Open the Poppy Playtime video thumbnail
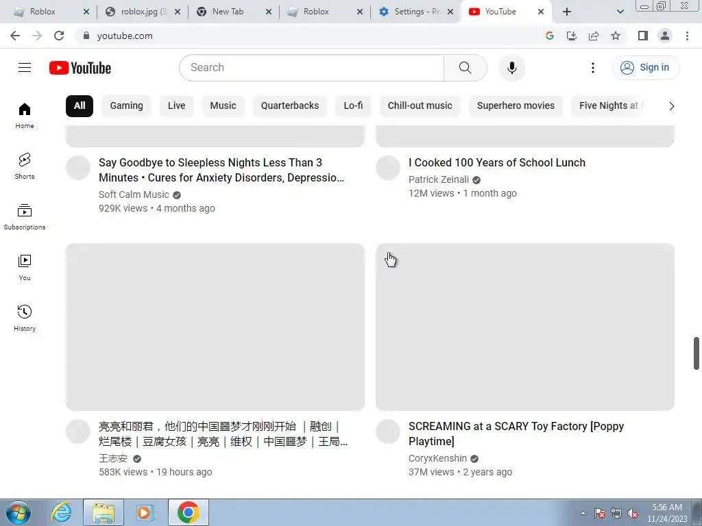702x526 pixels. point(525,327)
